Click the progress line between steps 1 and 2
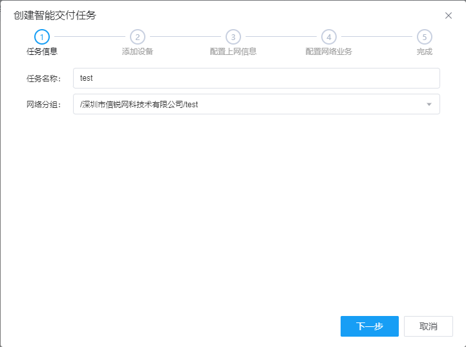 90,37
